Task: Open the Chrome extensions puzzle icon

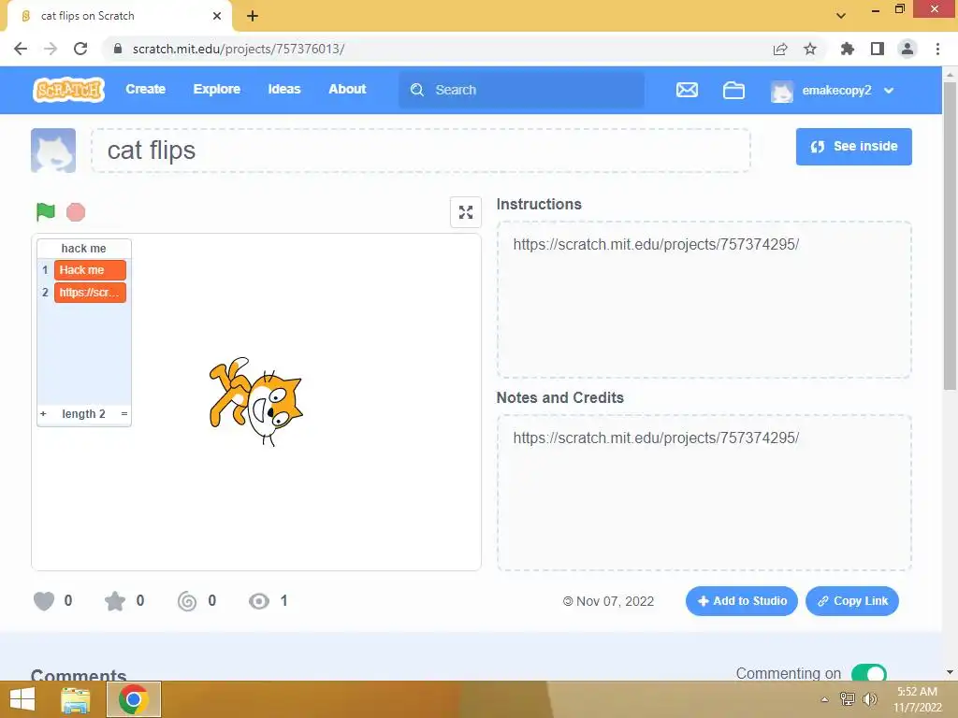Action: point(847,49)
